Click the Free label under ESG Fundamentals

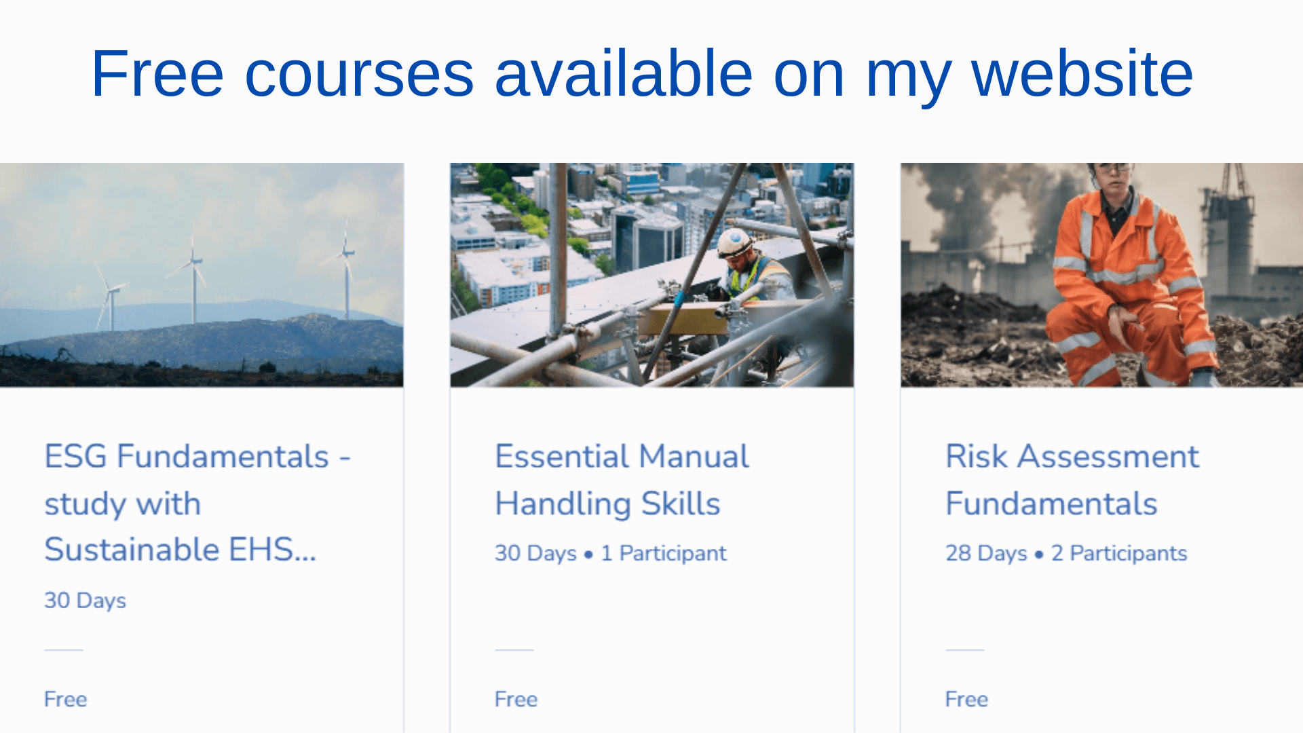pyautogui.click(x=66, y=699)
